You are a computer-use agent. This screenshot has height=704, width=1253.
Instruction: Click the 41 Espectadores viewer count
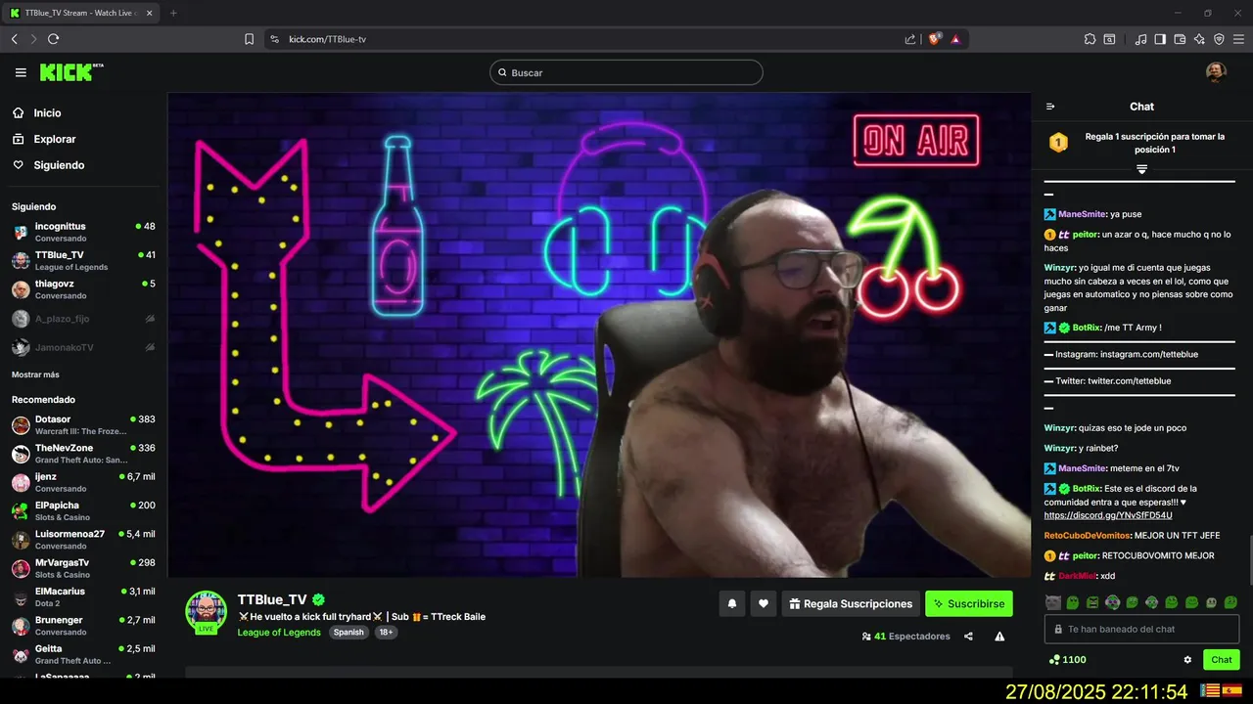tap(905, 637)
